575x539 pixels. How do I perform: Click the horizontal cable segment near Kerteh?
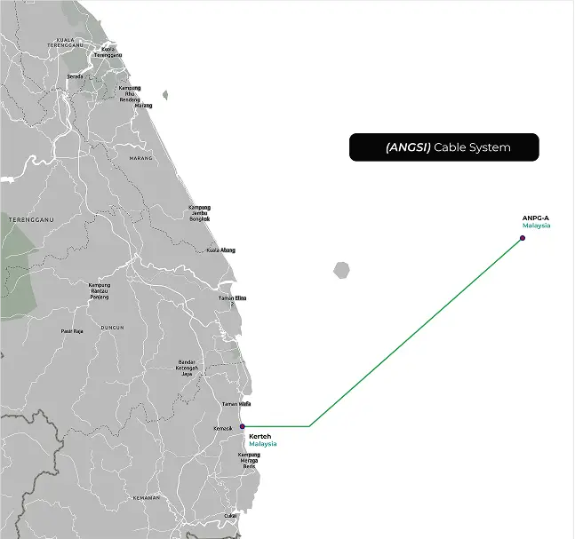pos(276,426)
